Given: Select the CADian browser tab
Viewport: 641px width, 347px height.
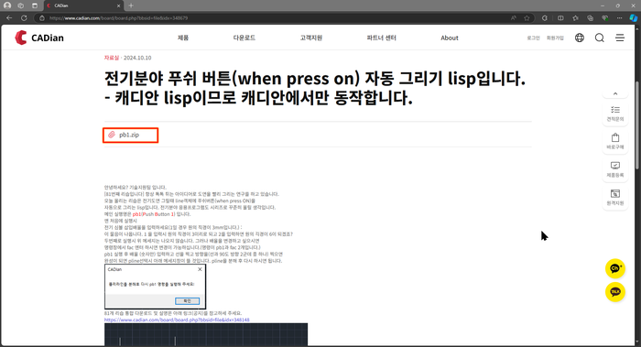Looking at the screenshot, I should 84,5.
